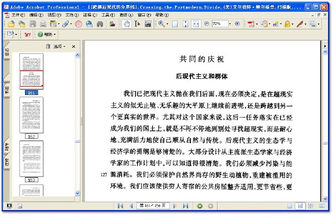Open the 编辑(E) menu
333x215 pixels.
36,15
